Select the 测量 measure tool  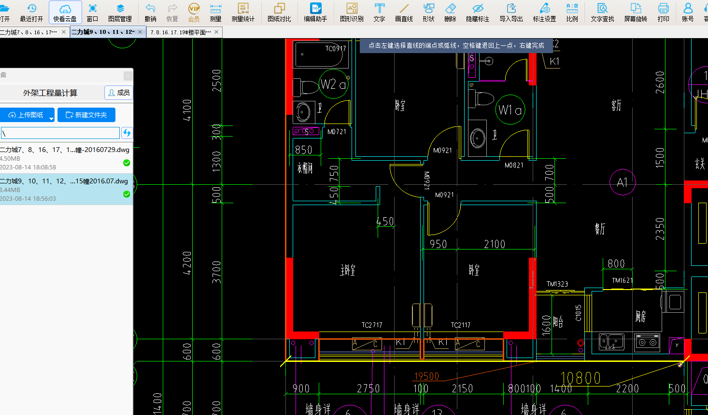[x=215, y=13]
